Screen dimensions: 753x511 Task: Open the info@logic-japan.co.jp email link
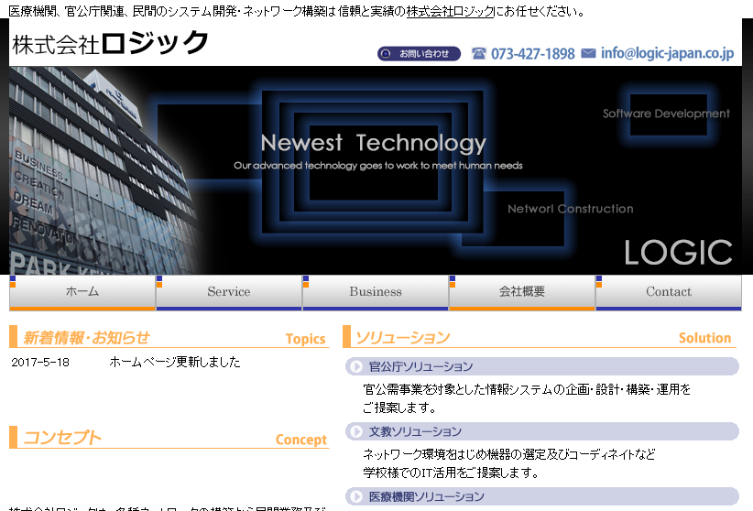pyautogui.click(x=667, y=53)
